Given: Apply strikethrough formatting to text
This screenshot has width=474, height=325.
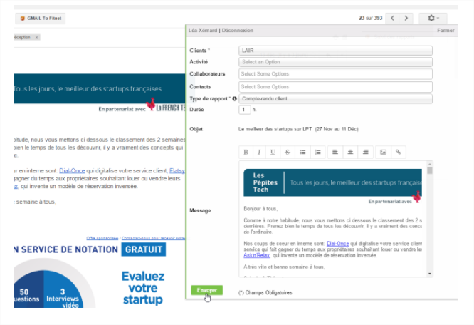Looking at the screenshot, I should [287, 152].
